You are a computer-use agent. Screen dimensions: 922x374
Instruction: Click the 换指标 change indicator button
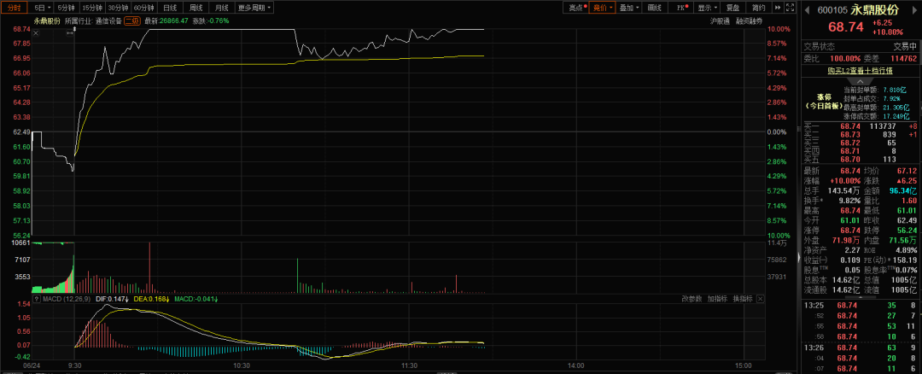[x=743, y=299]
